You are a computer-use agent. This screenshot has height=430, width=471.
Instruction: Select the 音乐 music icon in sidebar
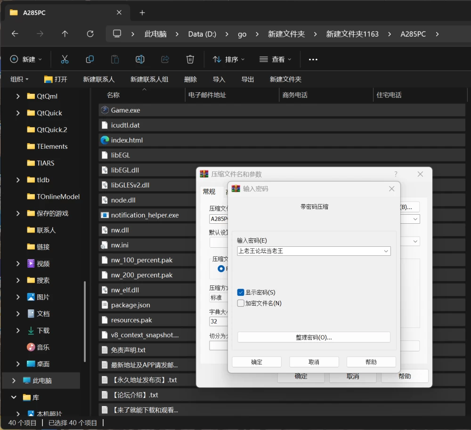(31, 347)
